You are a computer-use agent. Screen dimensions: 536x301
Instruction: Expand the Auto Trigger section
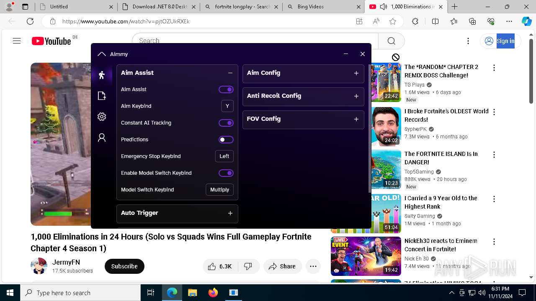(230, 213)
